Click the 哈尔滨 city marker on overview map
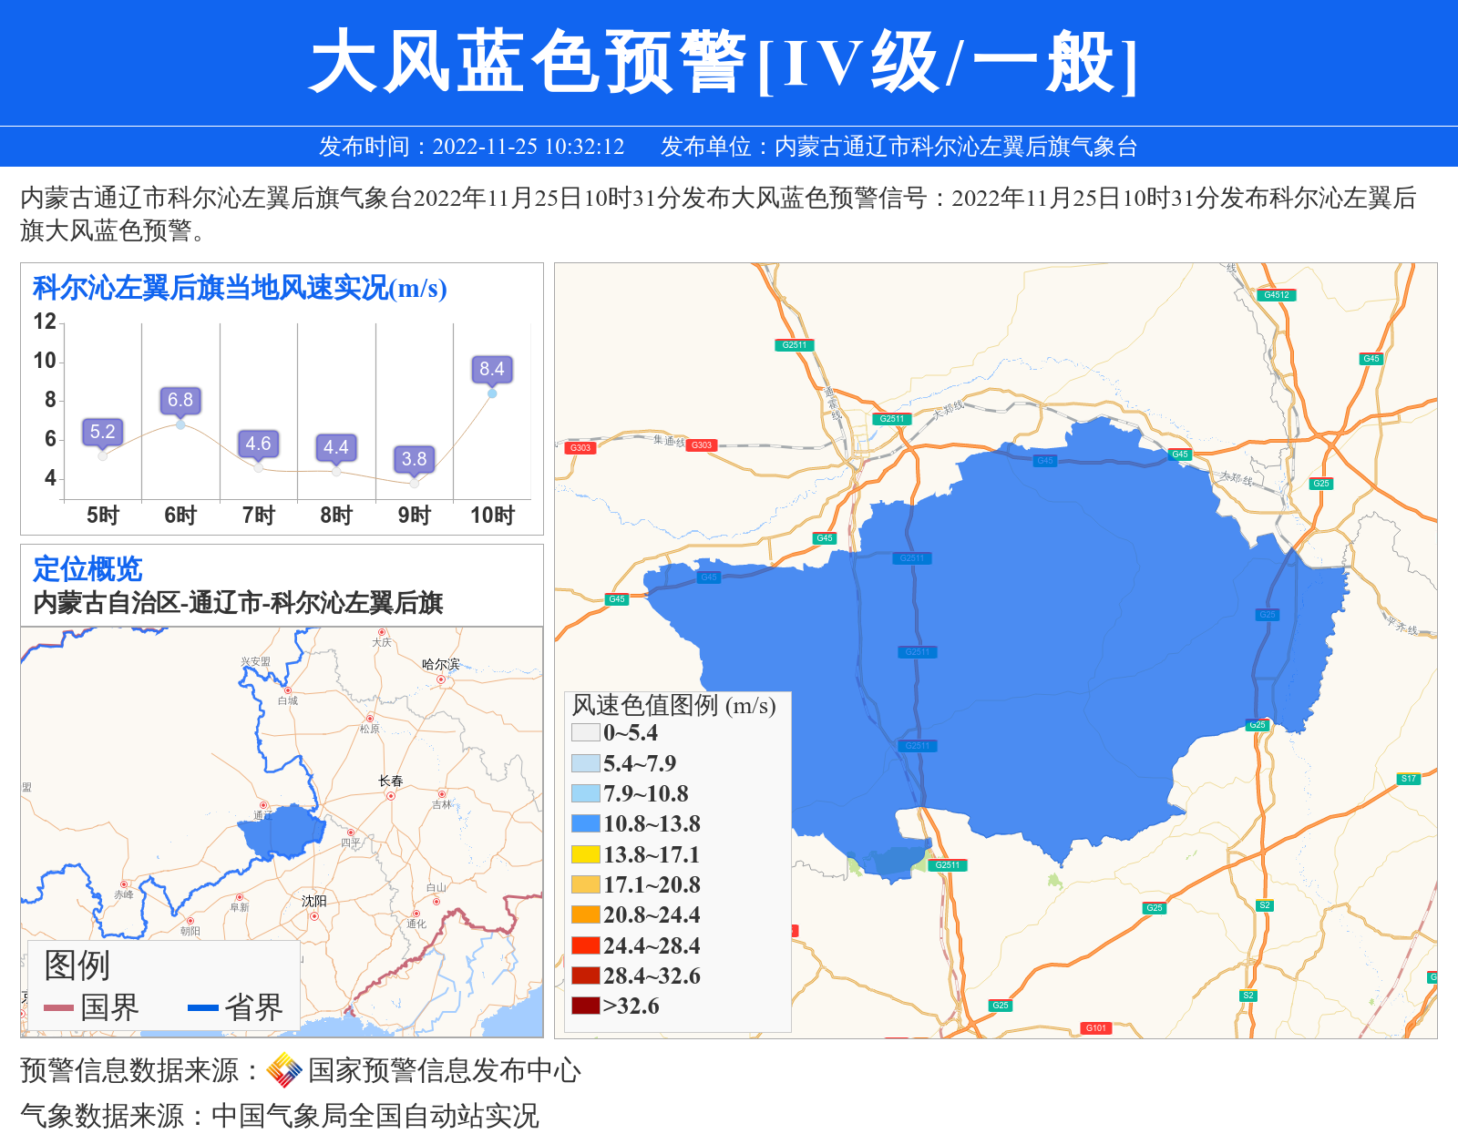The image size is (1458, 1144). click(441, 679)
